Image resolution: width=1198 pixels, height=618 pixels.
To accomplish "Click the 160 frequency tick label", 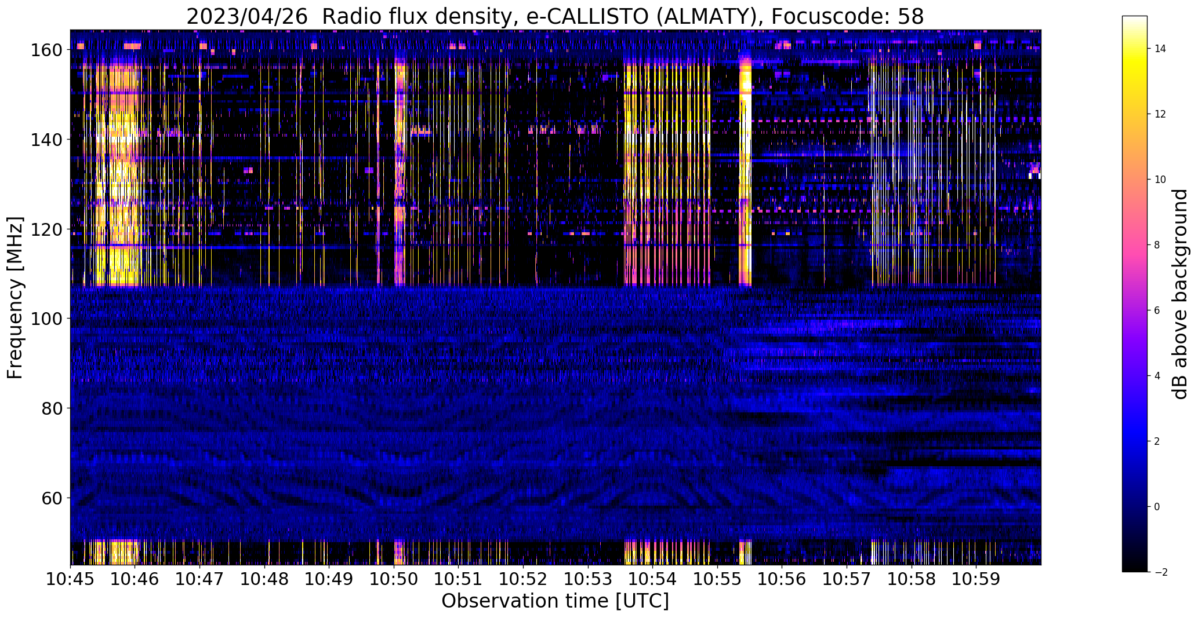I will [48, 50].
